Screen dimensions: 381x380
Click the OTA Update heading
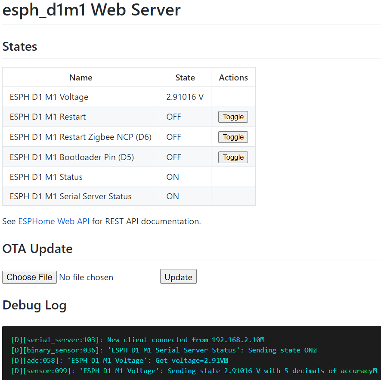tap(37, 249)
